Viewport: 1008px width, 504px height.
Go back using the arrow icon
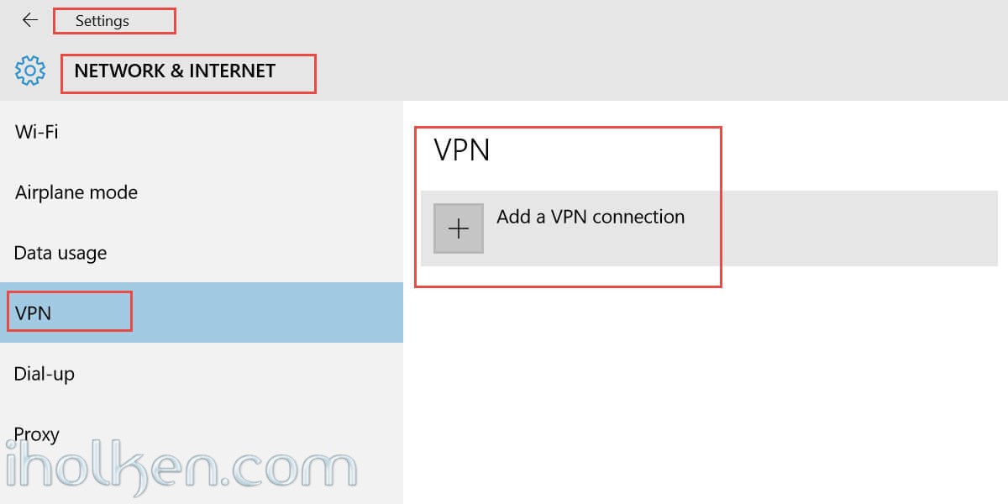(x=30, y=19)
